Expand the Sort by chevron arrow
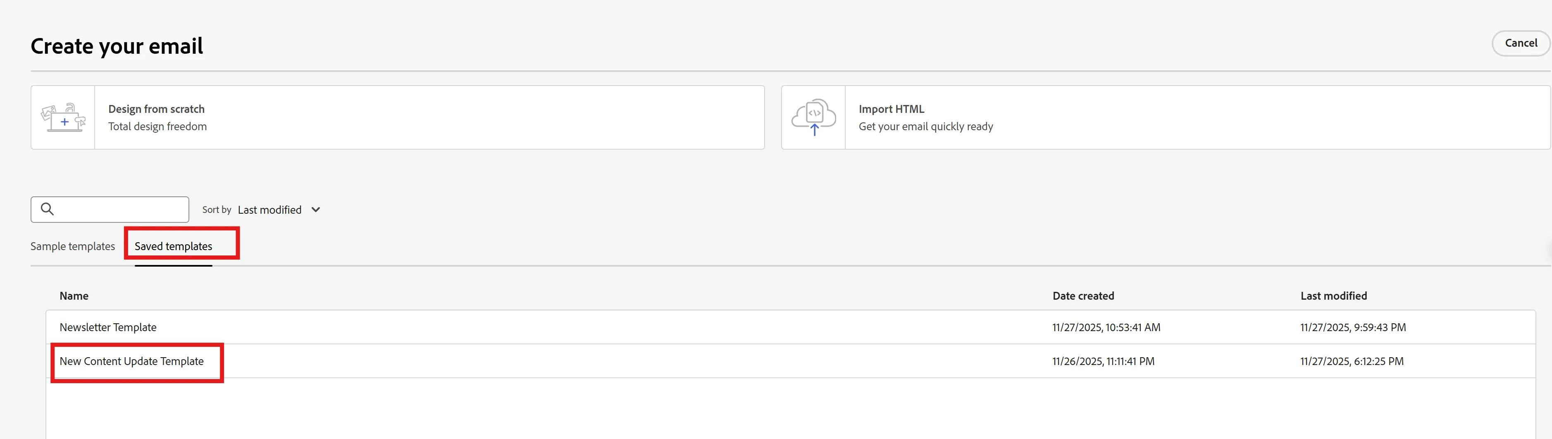This screenshot has height=439, width=1552. coord(316,210)
